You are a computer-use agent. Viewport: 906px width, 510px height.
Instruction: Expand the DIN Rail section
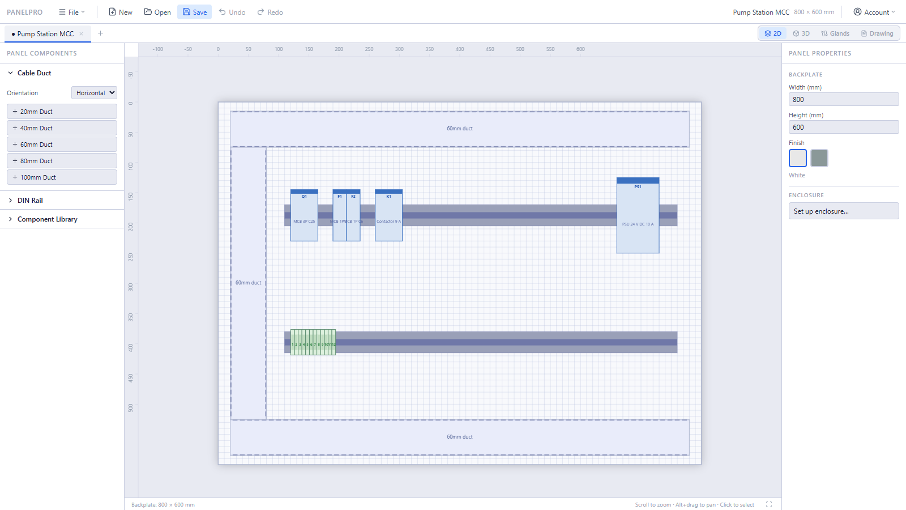(62, 201)
